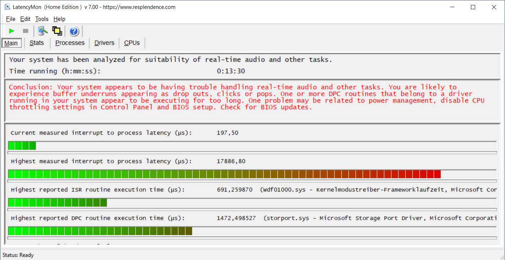Click the monitor-with-pen toolbar icon
Image resolution: width=505 pixels, height=260 pixels.
(x=43, y=31)
